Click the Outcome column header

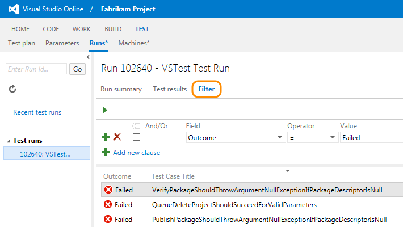[x=117, y=176]
